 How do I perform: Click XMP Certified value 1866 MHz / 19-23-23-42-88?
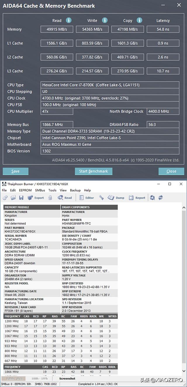[86, 287]
